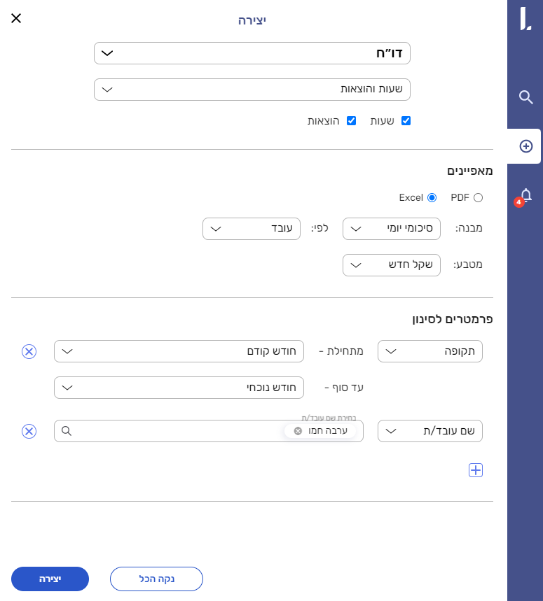Uncheck the הוצאות checkbox
Viewport: 543px width, 601px height.
[x=352, y=121]
